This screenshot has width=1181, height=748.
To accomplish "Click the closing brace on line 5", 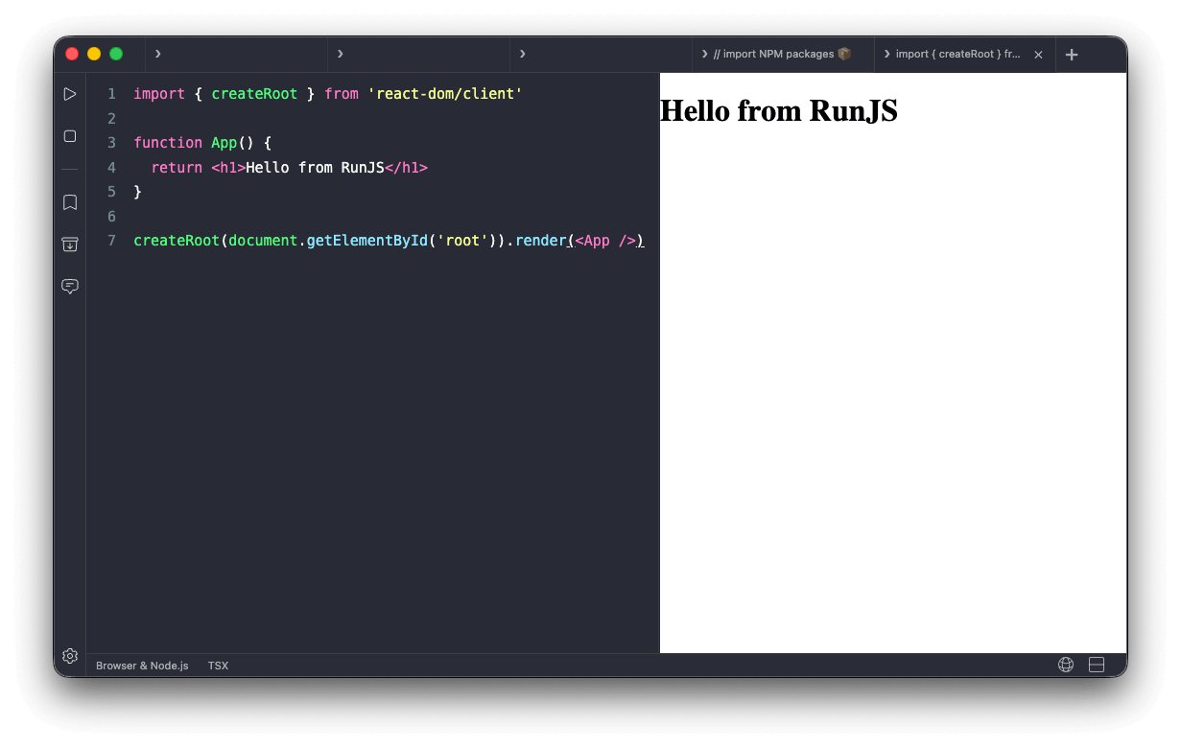I will 137,192.
